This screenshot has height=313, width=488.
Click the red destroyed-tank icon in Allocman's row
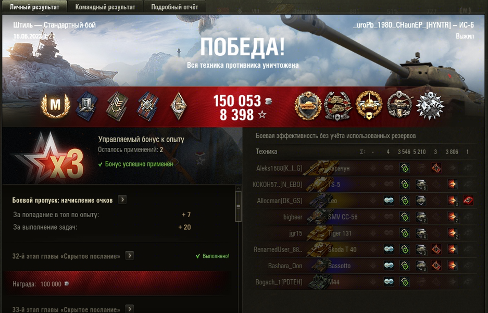pos(468,201)
